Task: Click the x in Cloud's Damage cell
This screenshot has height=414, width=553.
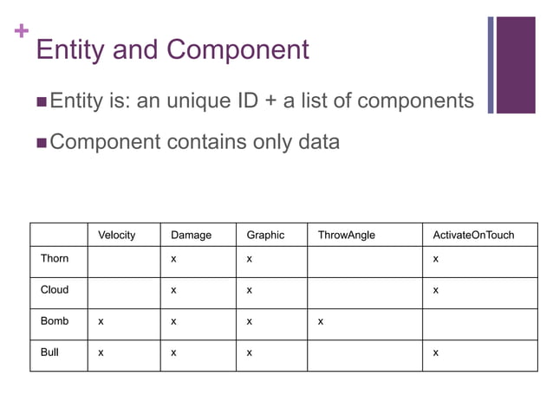Action: pyautogui.click(x=173, y=291)
